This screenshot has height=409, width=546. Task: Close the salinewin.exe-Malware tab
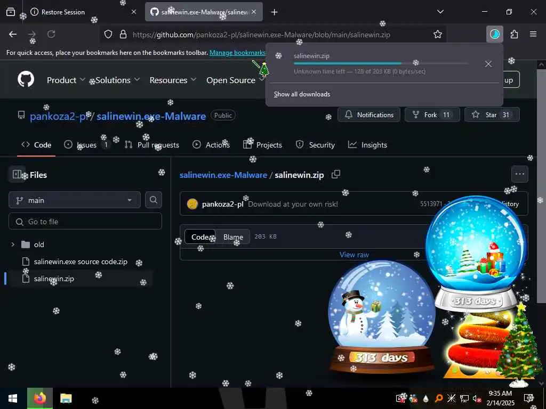[254, 12]
